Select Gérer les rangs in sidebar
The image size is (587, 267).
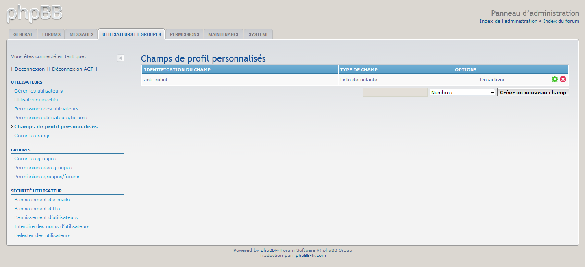(x=33, y=136)
